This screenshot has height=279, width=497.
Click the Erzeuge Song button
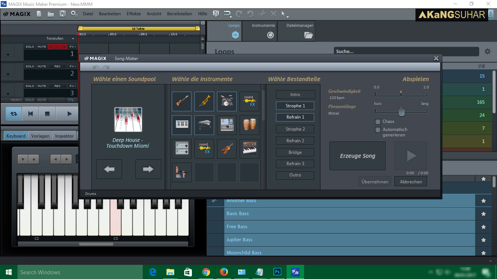357,156
